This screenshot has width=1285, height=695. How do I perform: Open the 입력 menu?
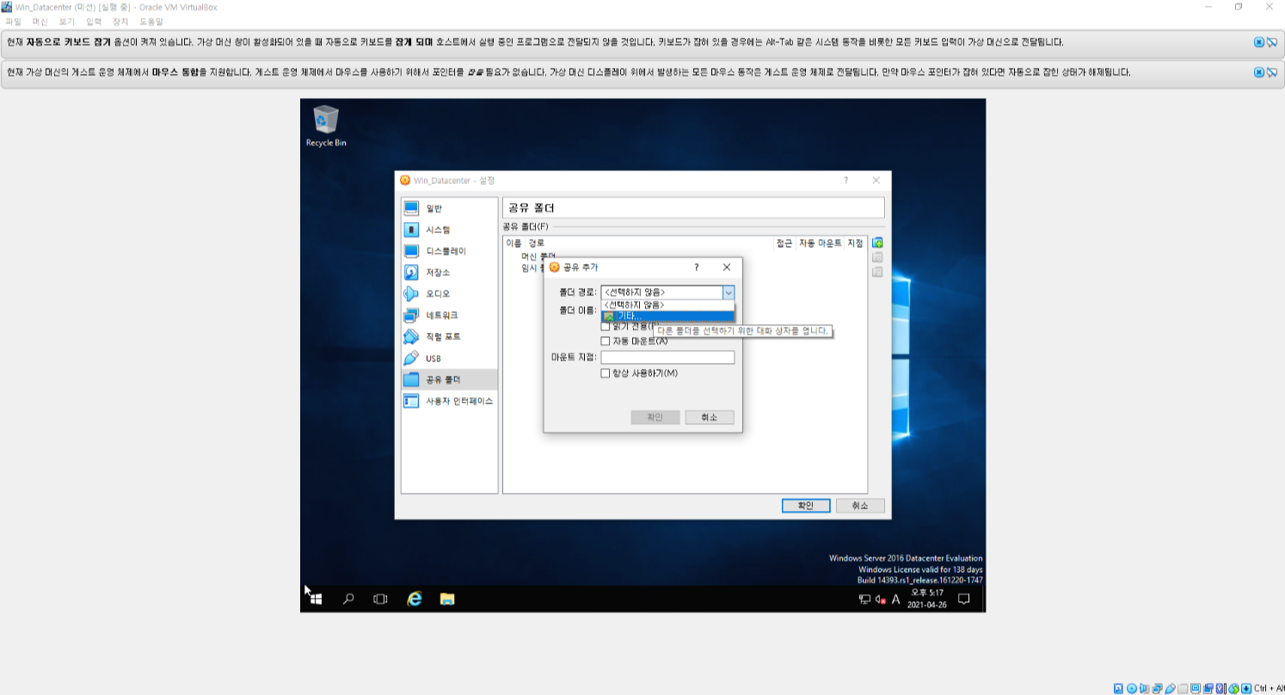click(x=93, y=22)
